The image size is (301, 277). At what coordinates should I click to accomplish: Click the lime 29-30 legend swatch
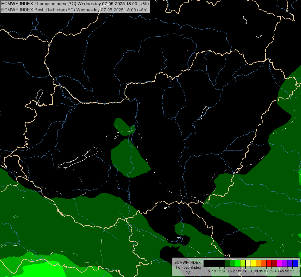point(243,263)
